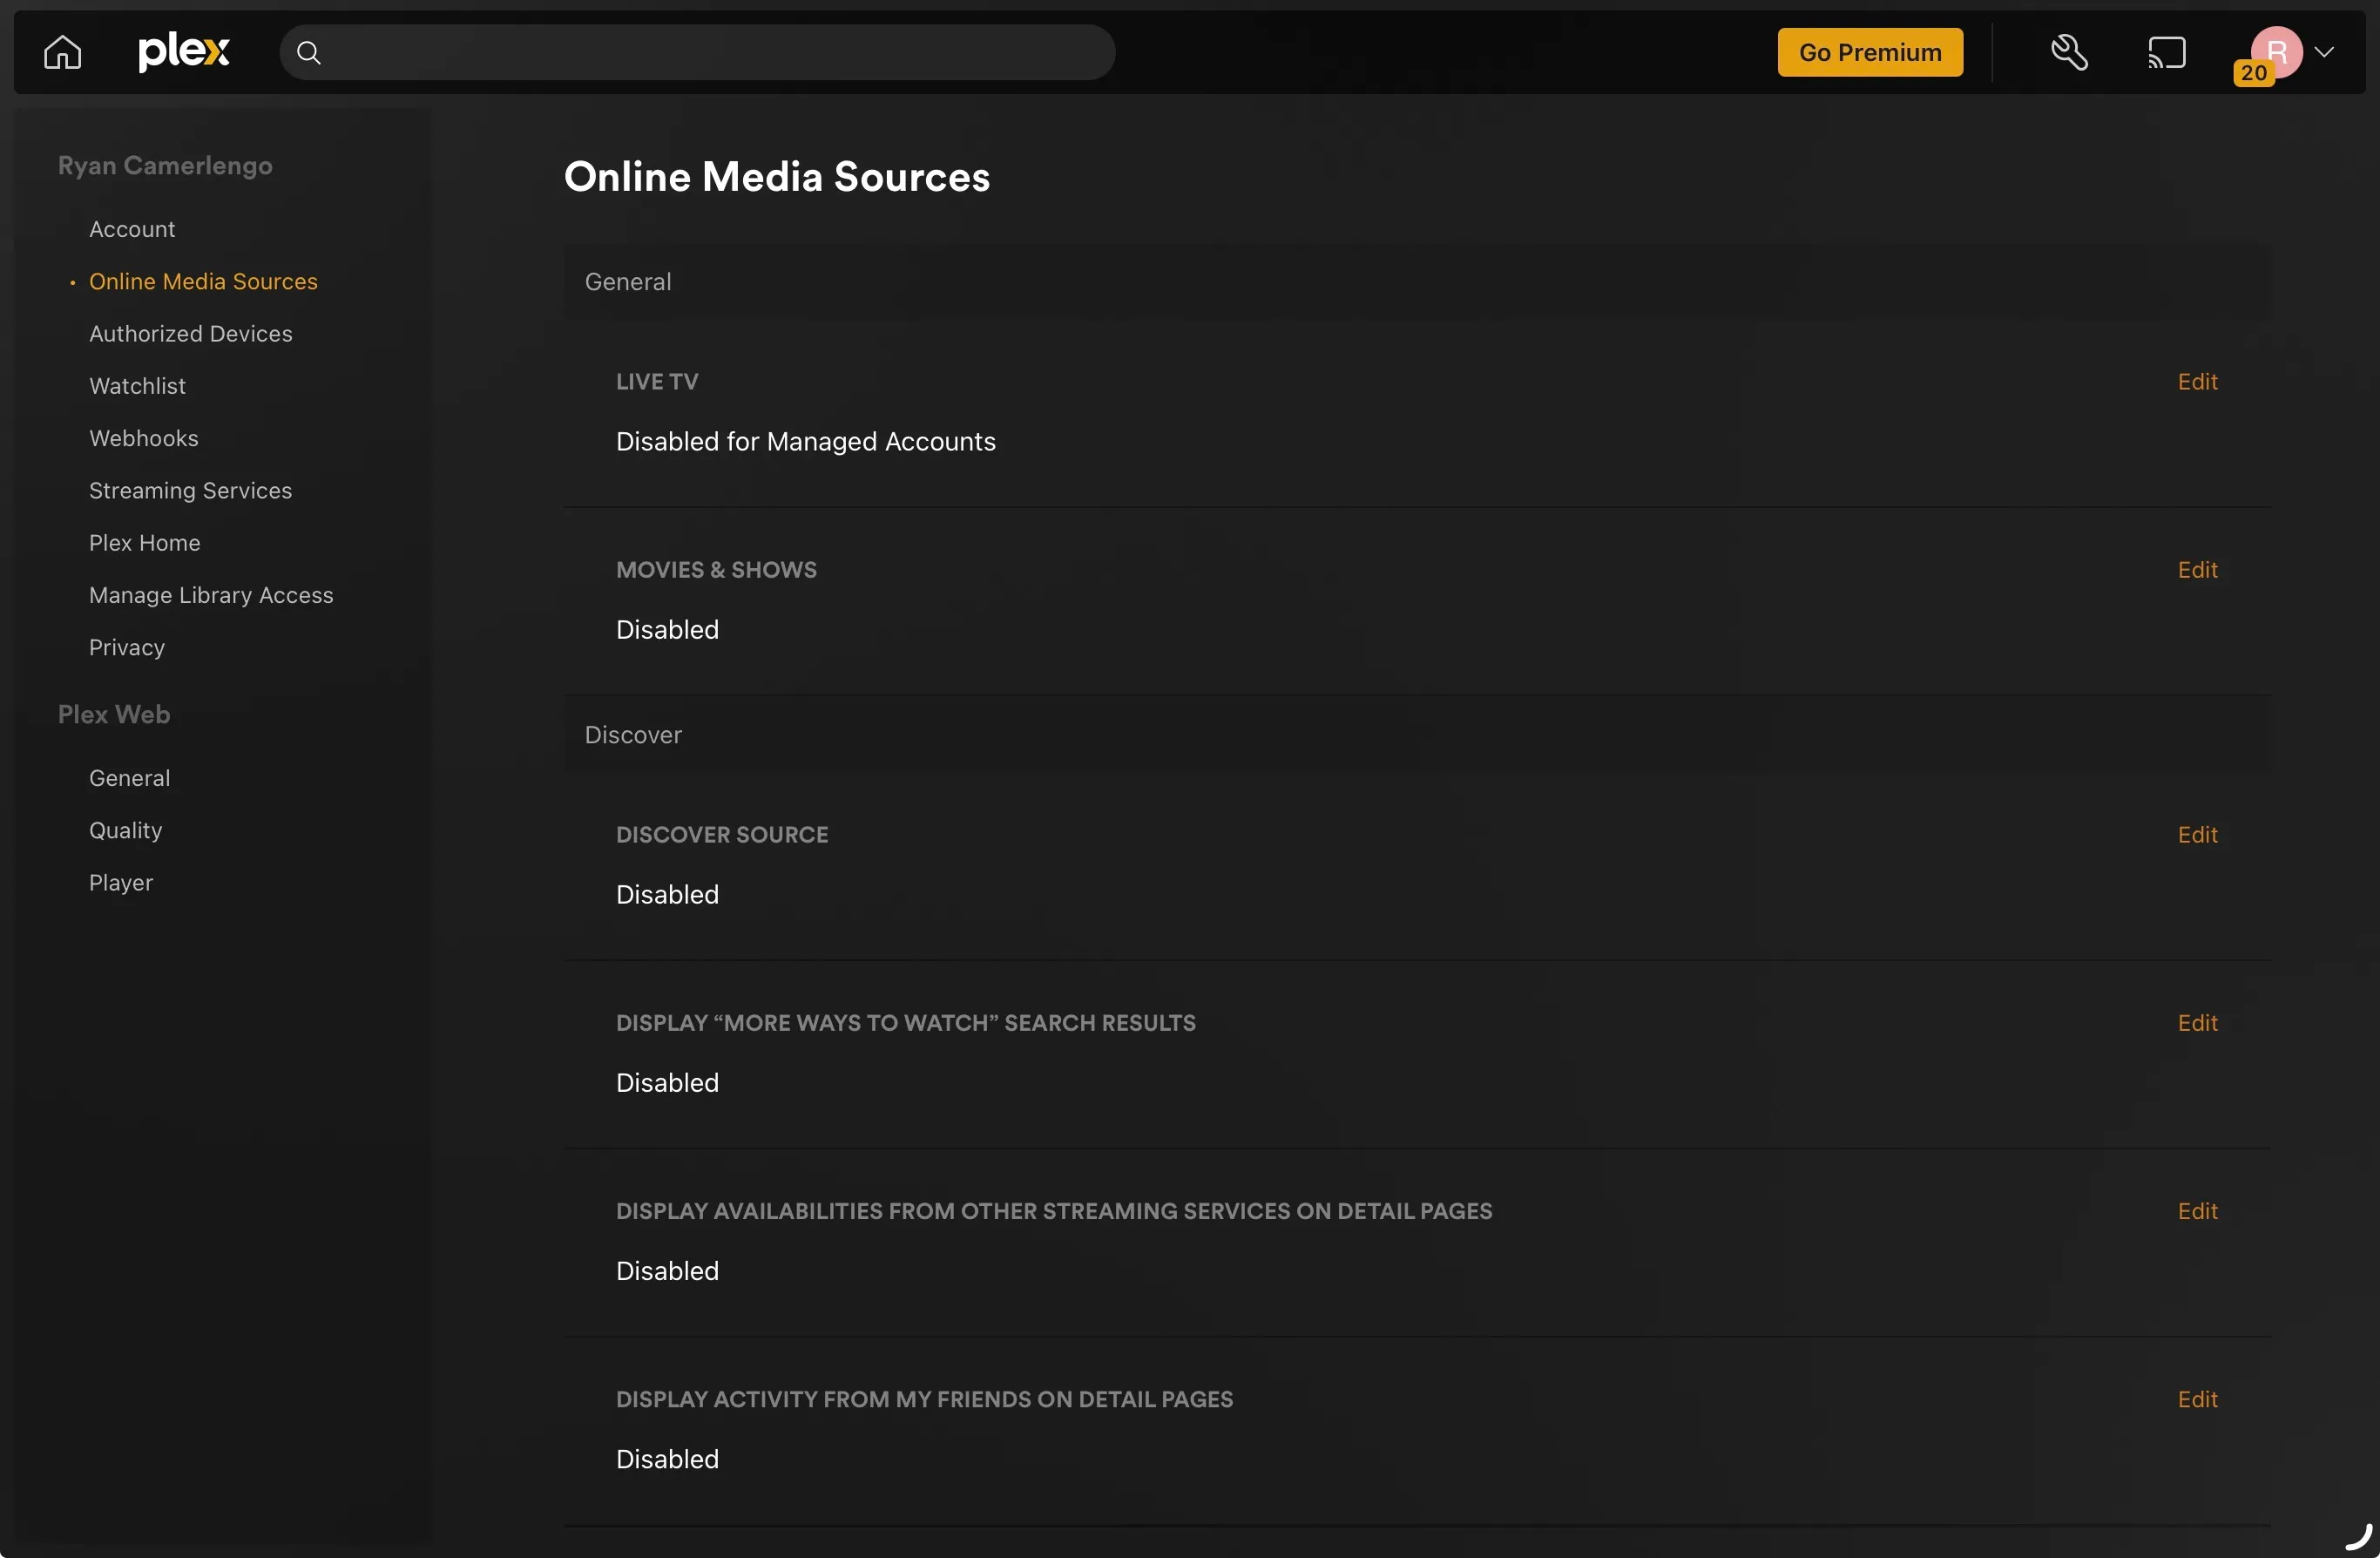Click the Cast to device icon
The width and height of the screenshot is (2380, 1558).
tap(2166, 52)
